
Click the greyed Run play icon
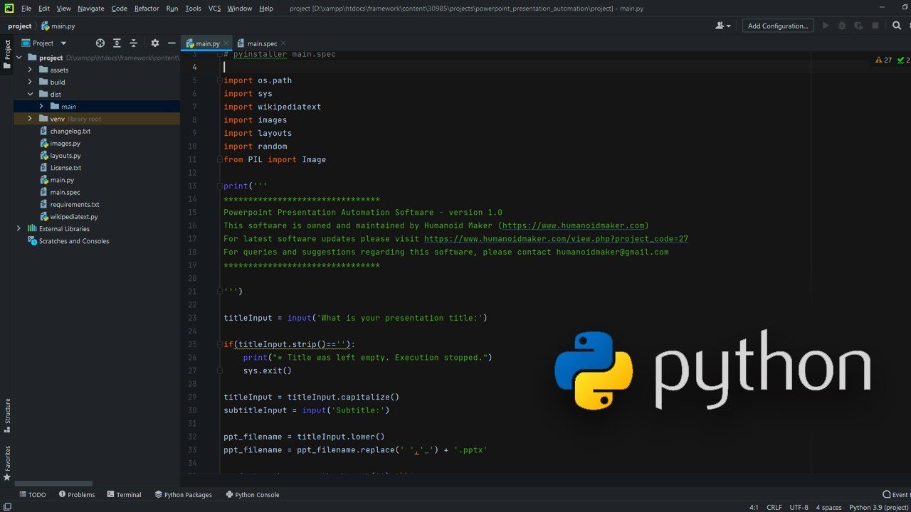(826, 26)
